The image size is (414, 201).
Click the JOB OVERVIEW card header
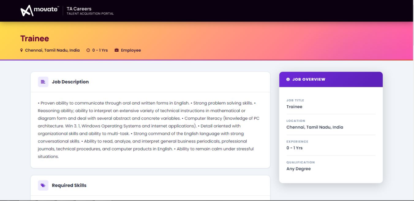click(331, 79)
